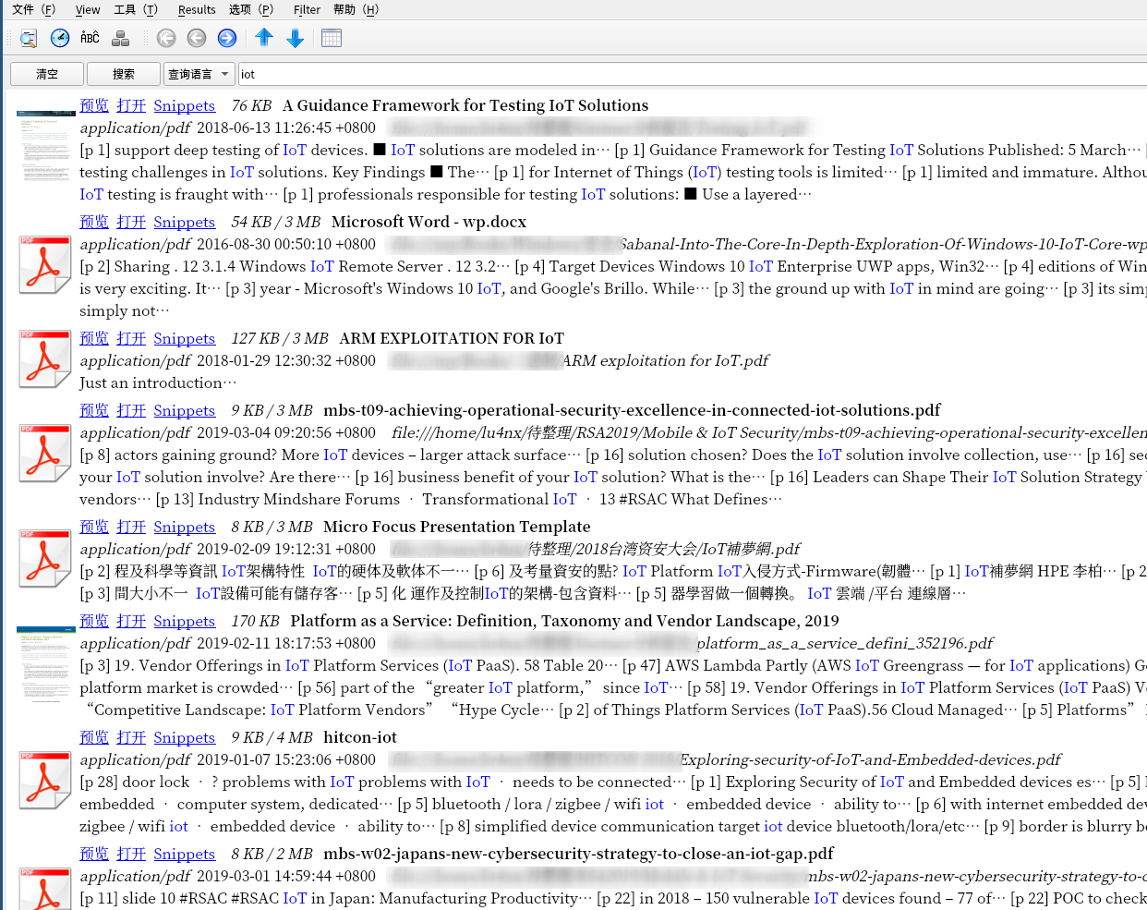Click PDF icon of mbs-t09 result
The width and height of the screenshot is (1147, 910).
(45, 454)
